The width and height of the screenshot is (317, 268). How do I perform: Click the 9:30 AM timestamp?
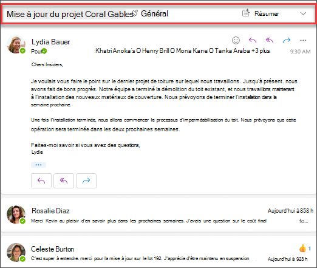coord(300,52)
